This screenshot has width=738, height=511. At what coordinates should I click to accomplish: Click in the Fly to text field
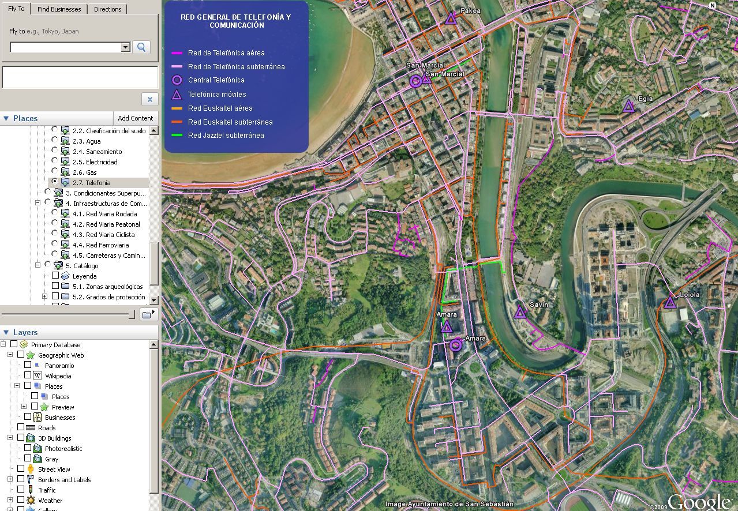[x=66, y=47]
